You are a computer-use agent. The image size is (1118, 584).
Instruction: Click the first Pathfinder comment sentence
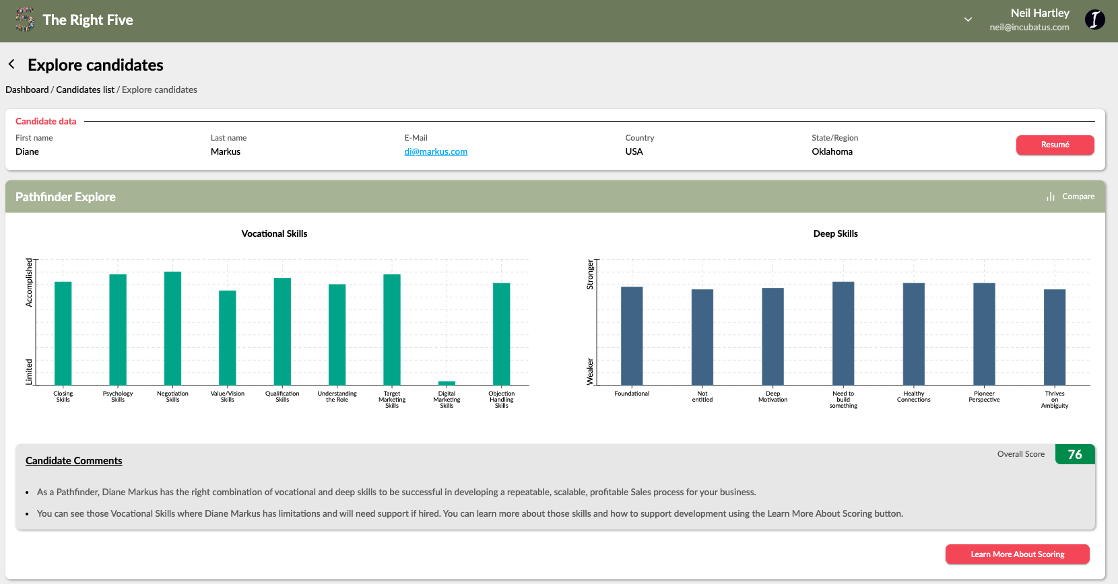coord(397,492)
